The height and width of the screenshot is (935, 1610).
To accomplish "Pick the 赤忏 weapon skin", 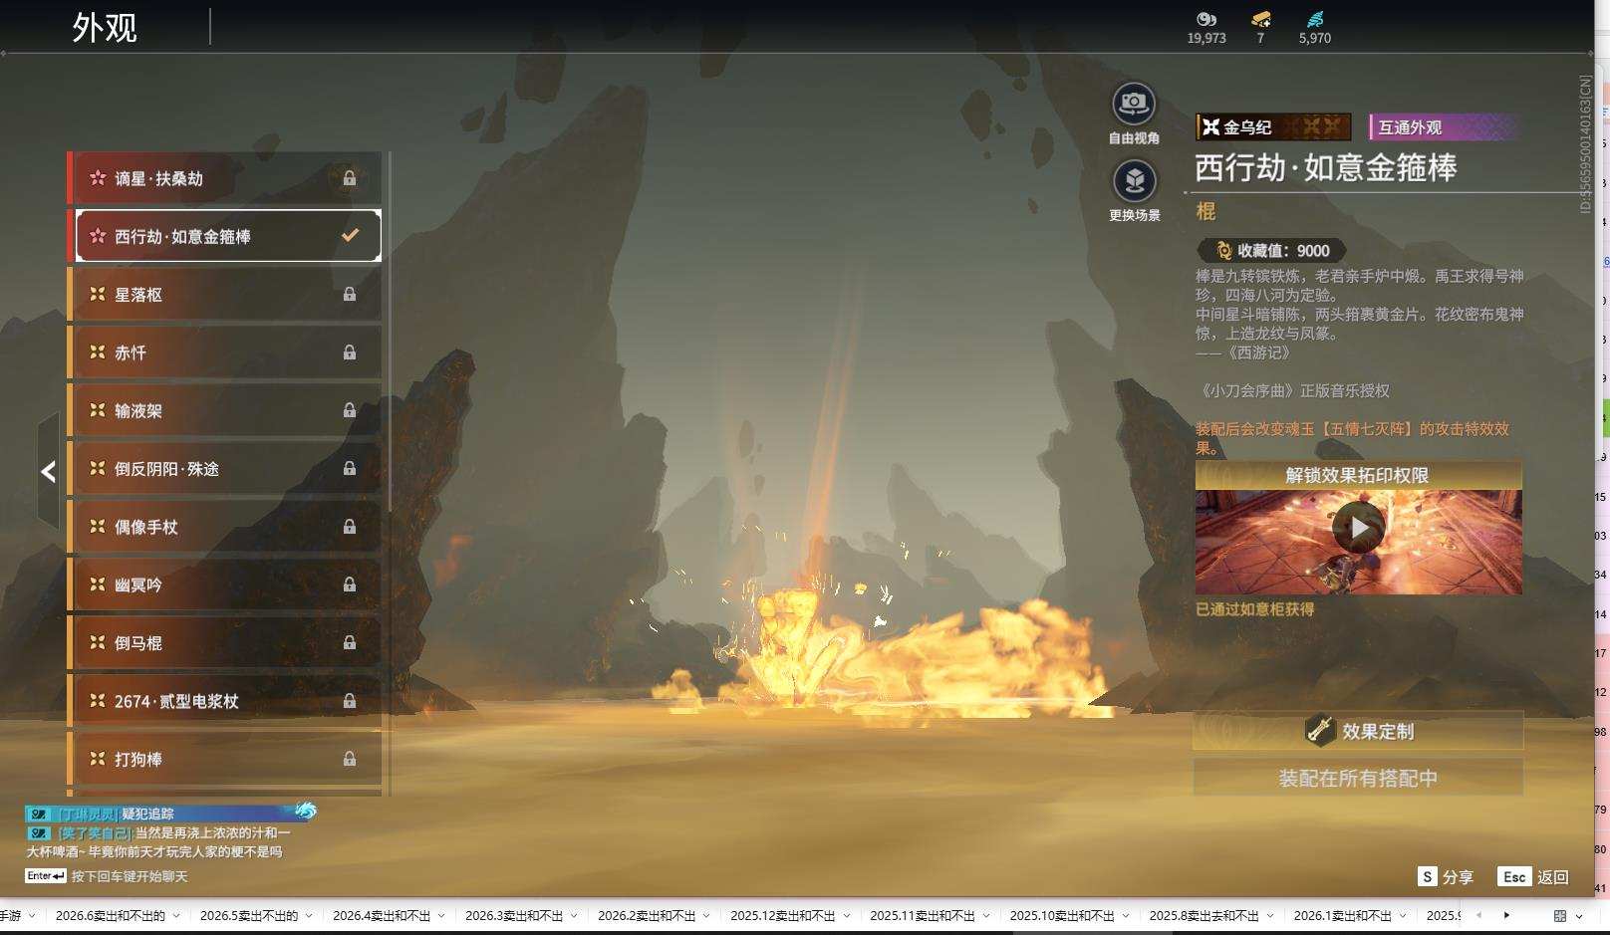I will 224,352.
